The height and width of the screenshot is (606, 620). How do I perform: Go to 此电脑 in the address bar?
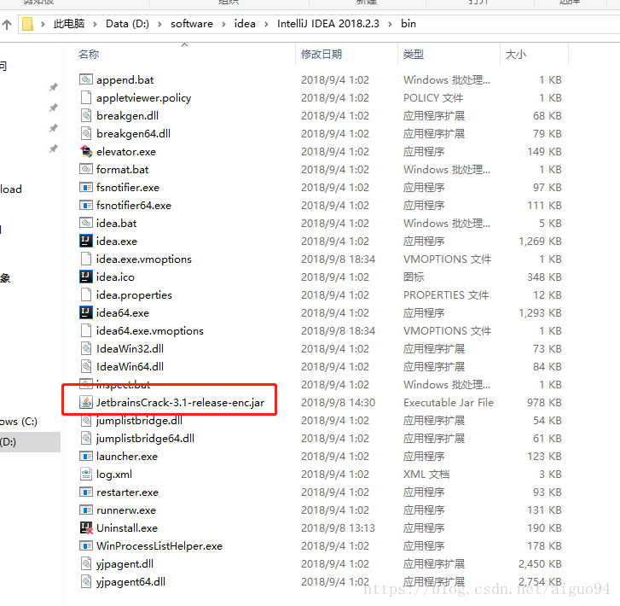[x=69, y=24]
